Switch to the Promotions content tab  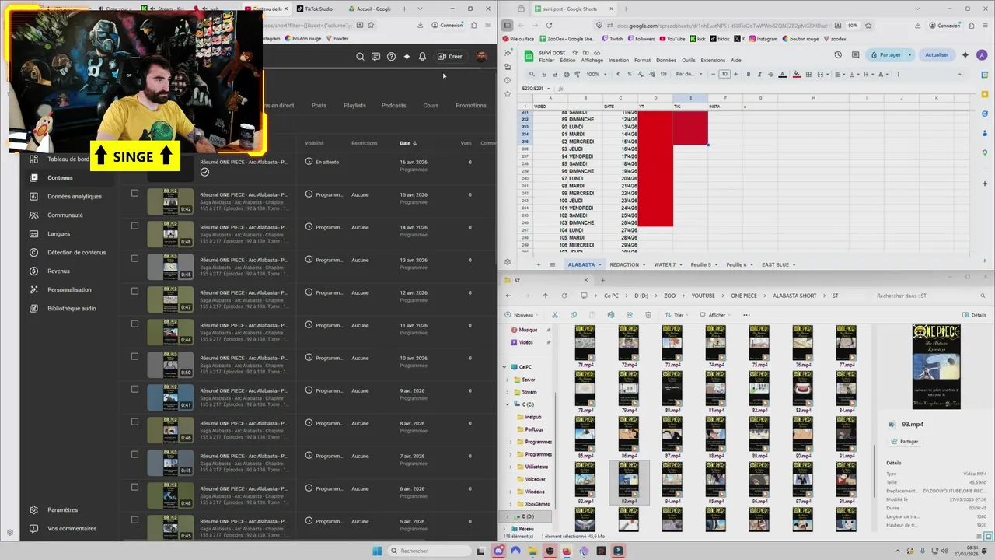coord(471,105)
